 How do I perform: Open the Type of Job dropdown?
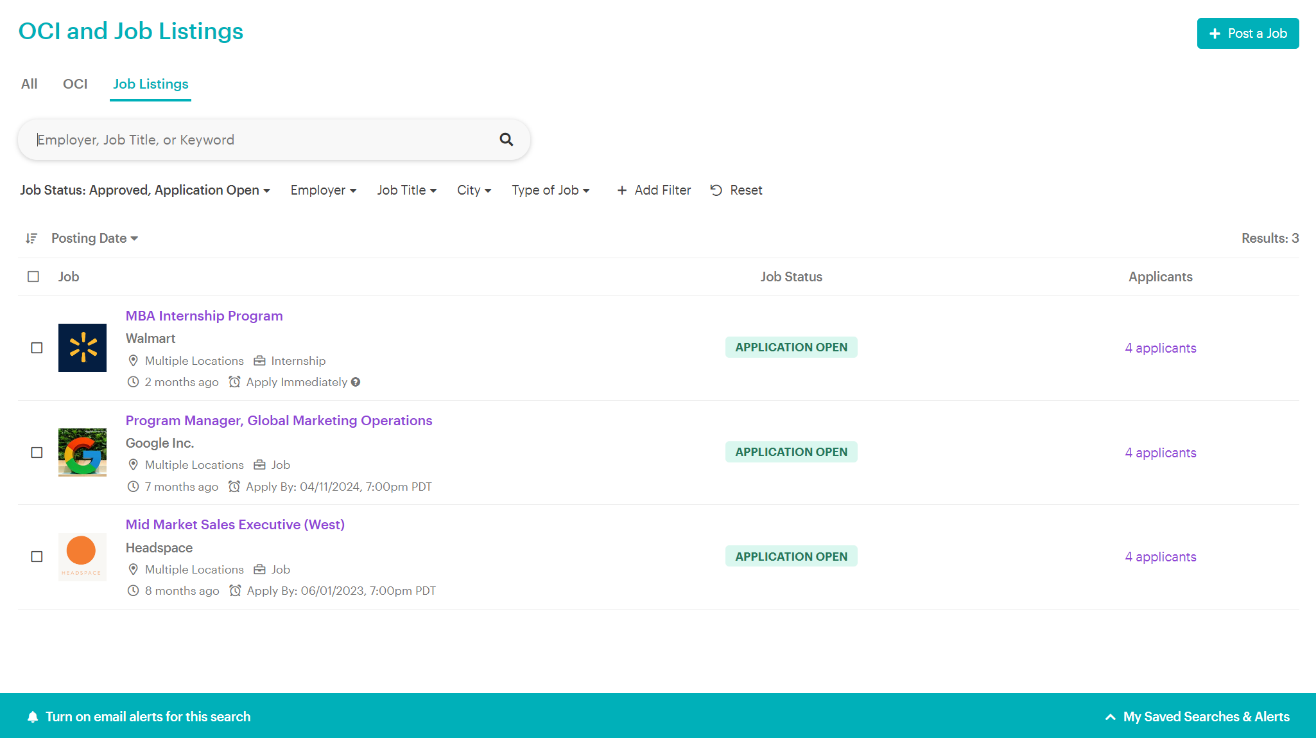[551, 190]
